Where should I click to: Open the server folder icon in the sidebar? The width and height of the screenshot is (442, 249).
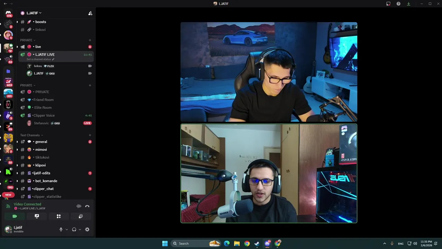[8, 71]
